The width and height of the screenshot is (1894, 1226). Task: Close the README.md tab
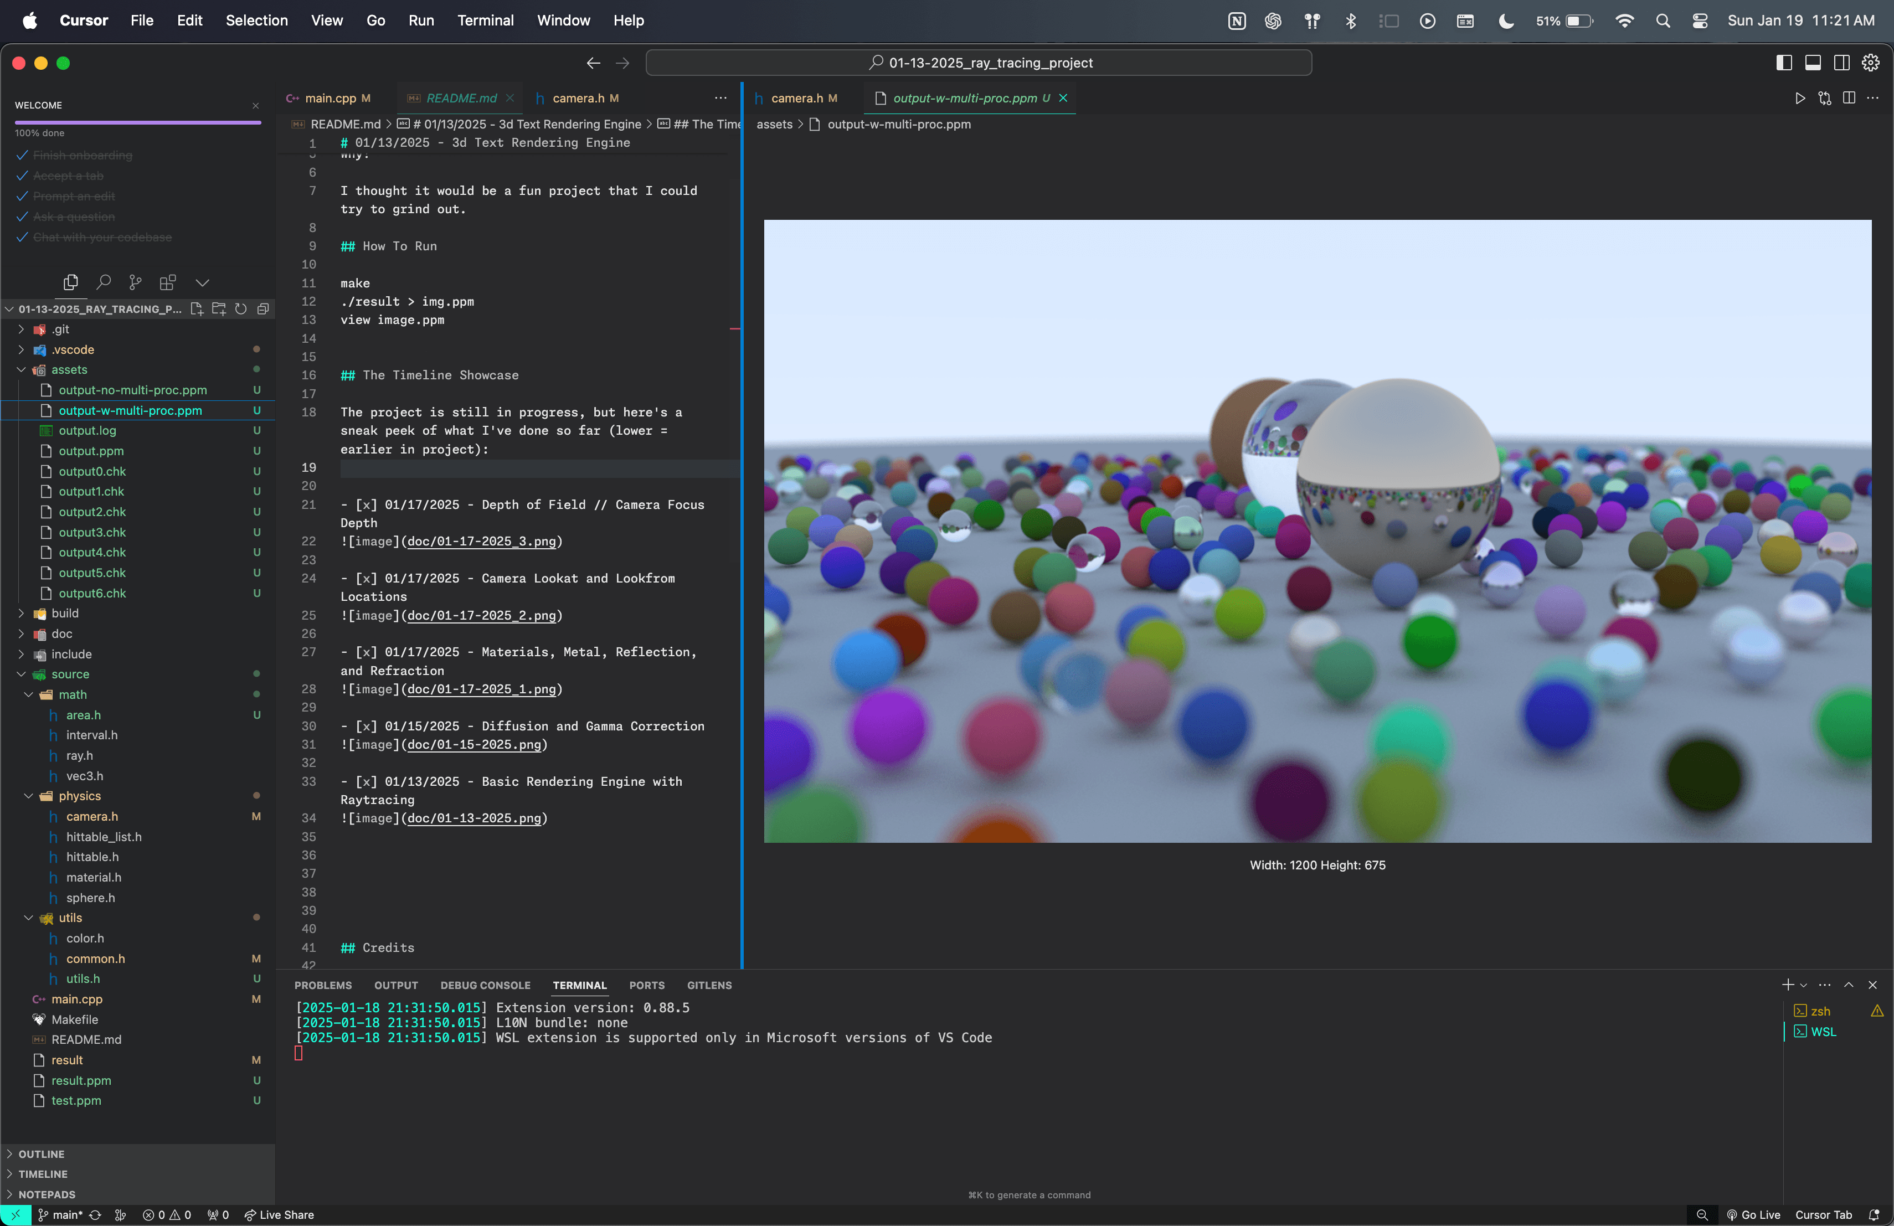coord(509,98)
